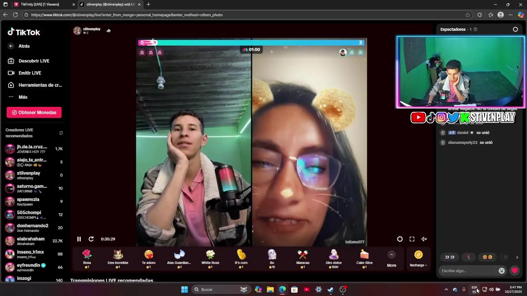This screenshot has height=296, width=527.
Task: Enter fullscreen mode on the video
Action: coord(412,239)
